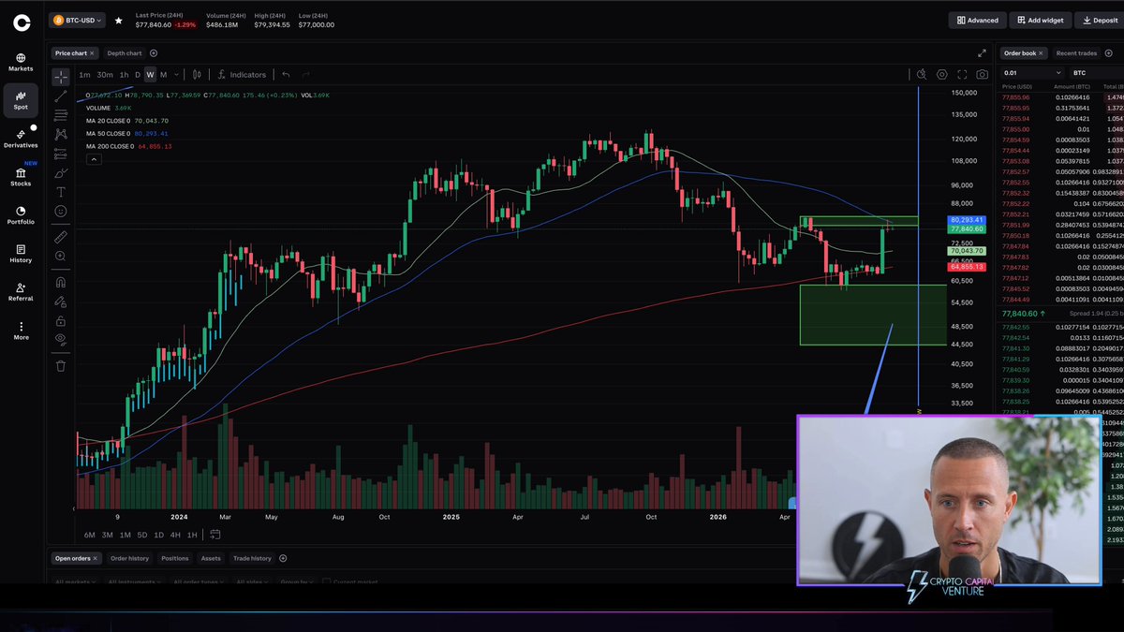The image size is (1124, 632).
Task: Switch to the 1h timeframe
Action: (124, 75)
